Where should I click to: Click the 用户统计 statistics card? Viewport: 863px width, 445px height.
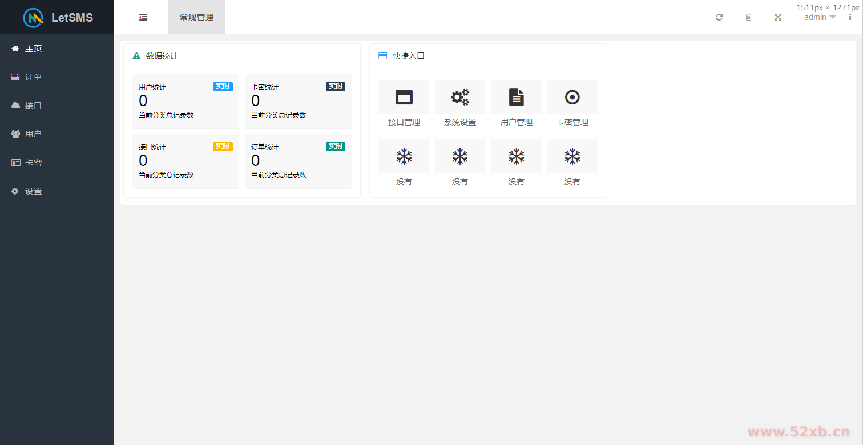click(185, 102)
